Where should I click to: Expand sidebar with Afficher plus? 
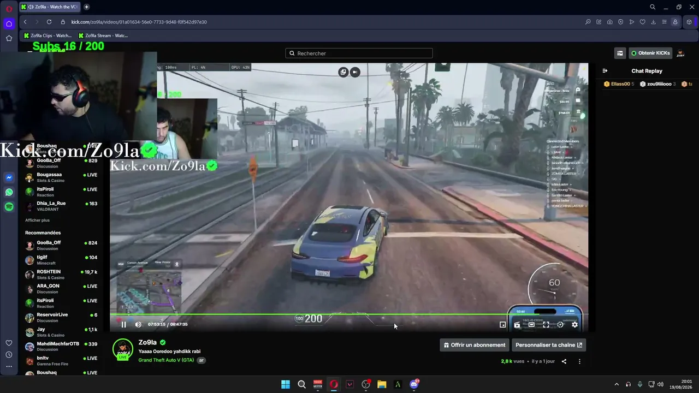pyautogui.click(x=37, y=220)
